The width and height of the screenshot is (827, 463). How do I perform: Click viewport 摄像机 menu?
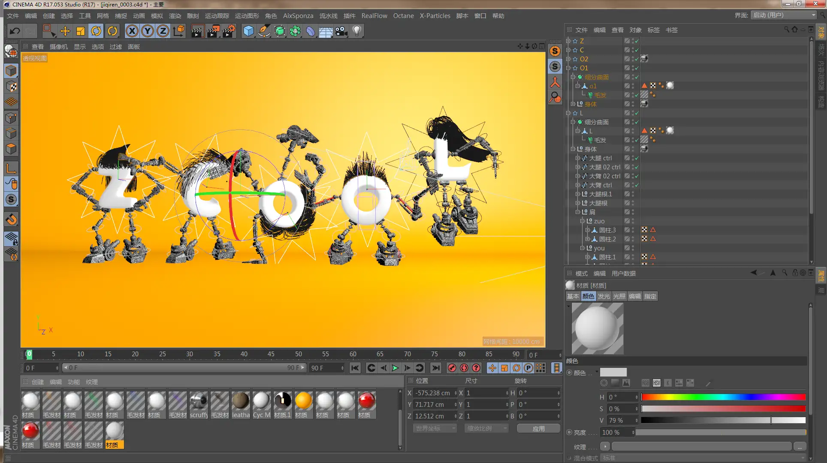tap(59, 47)
